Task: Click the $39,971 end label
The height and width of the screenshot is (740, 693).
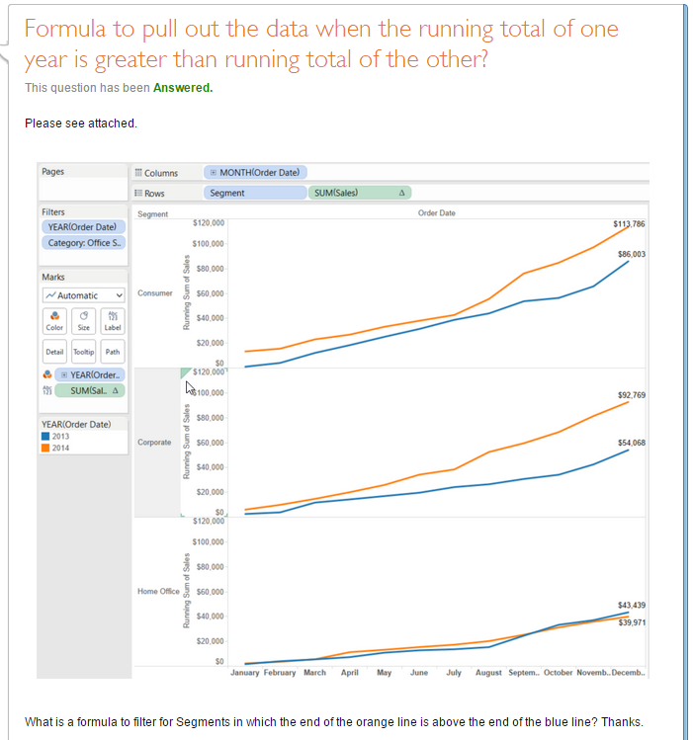Action: tap(632, 622)
